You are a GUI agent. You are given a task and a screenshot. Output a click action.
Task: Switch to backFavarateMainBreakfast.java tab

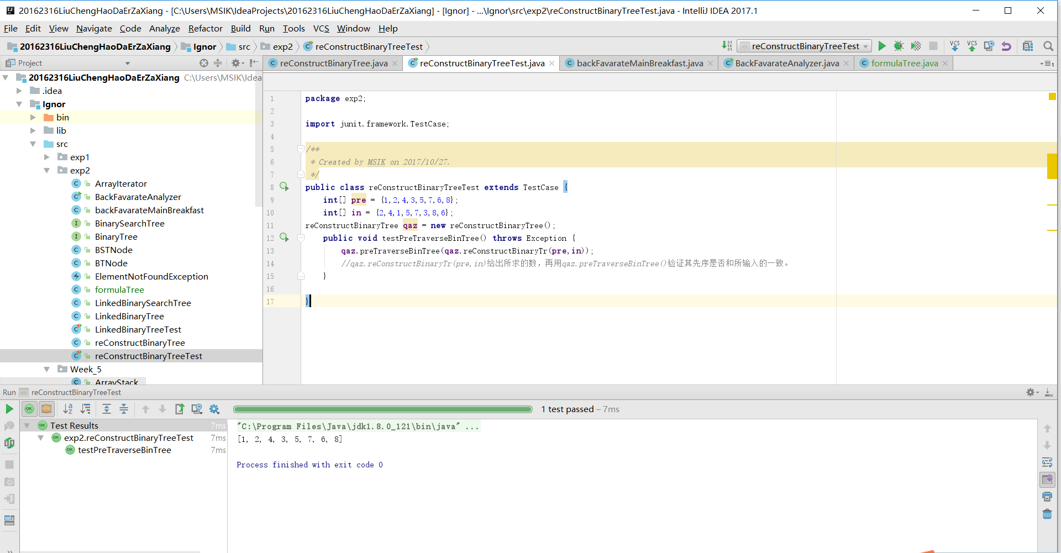[639, 64]
